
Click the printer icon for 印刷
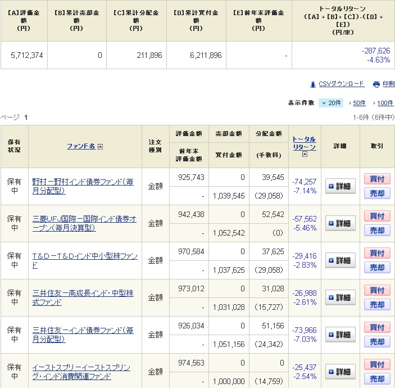click(376, 84)
